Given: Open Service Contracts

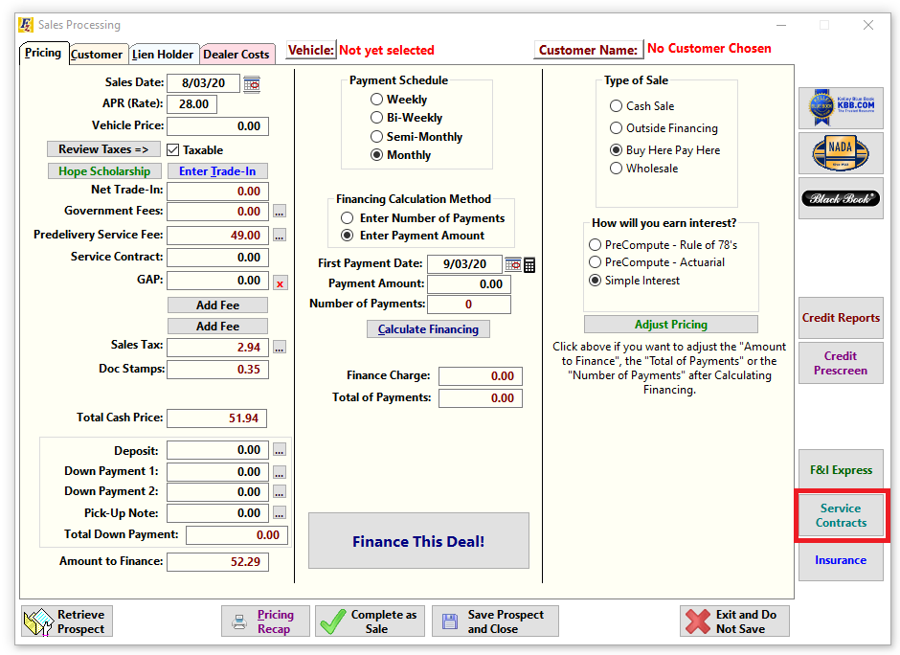Looking at the screenshot, I should tap(841, 515).
